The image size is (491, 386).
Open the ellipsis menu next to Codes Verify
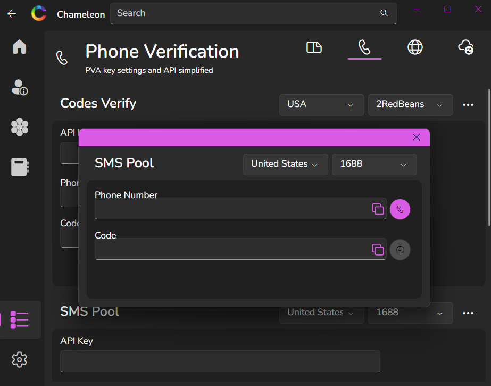tap(468, 105)
